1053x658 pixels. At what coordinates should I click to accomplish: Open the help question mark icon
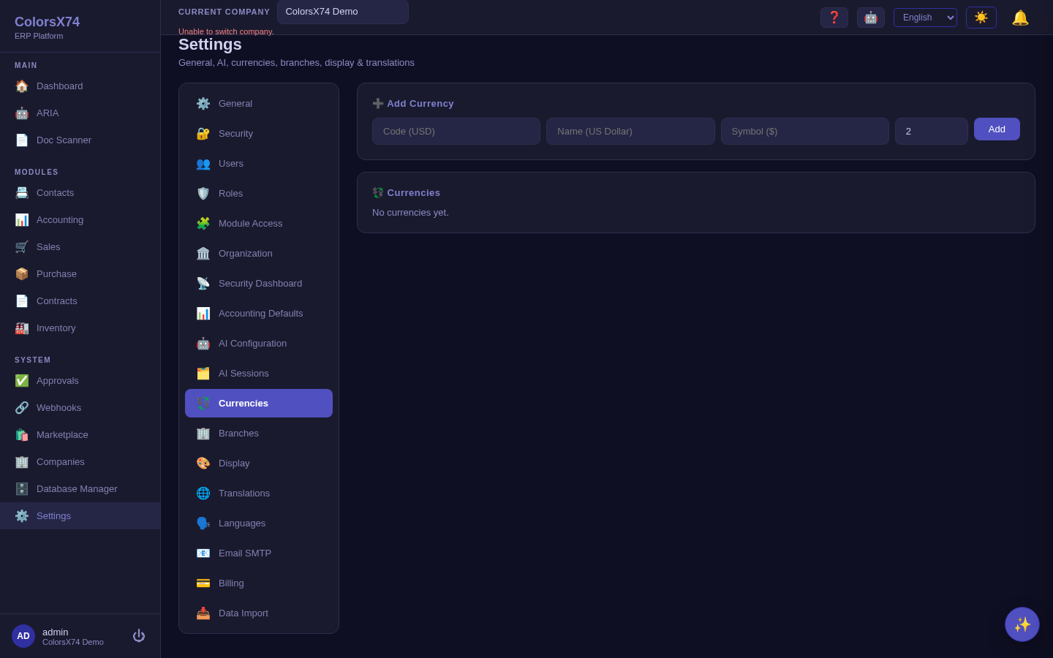[x=834, y=18]
